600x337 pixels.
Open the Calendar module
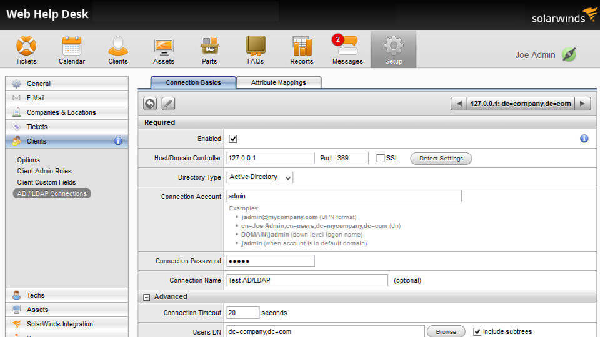tap(71, 50)
